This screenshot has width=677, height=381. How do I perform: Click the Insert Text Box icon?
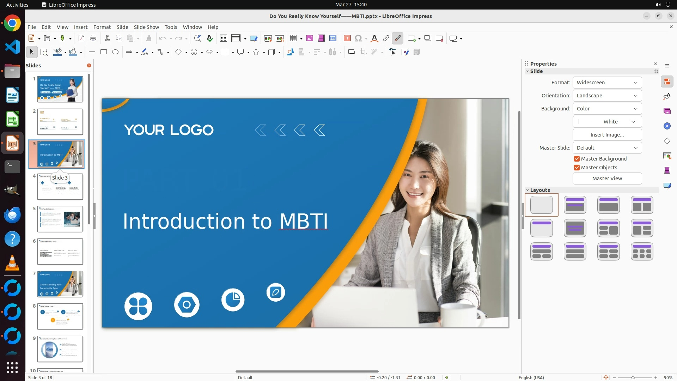tap(347, 38)
